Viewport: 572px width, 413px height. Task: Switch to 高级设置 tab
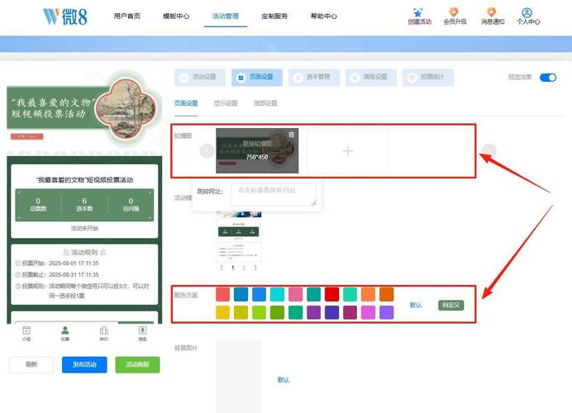(371, 78)
